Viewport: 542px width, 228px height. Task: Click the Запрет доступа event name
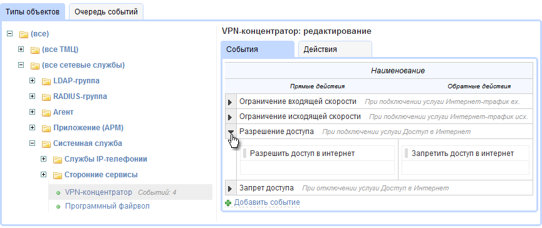point(266,188)
